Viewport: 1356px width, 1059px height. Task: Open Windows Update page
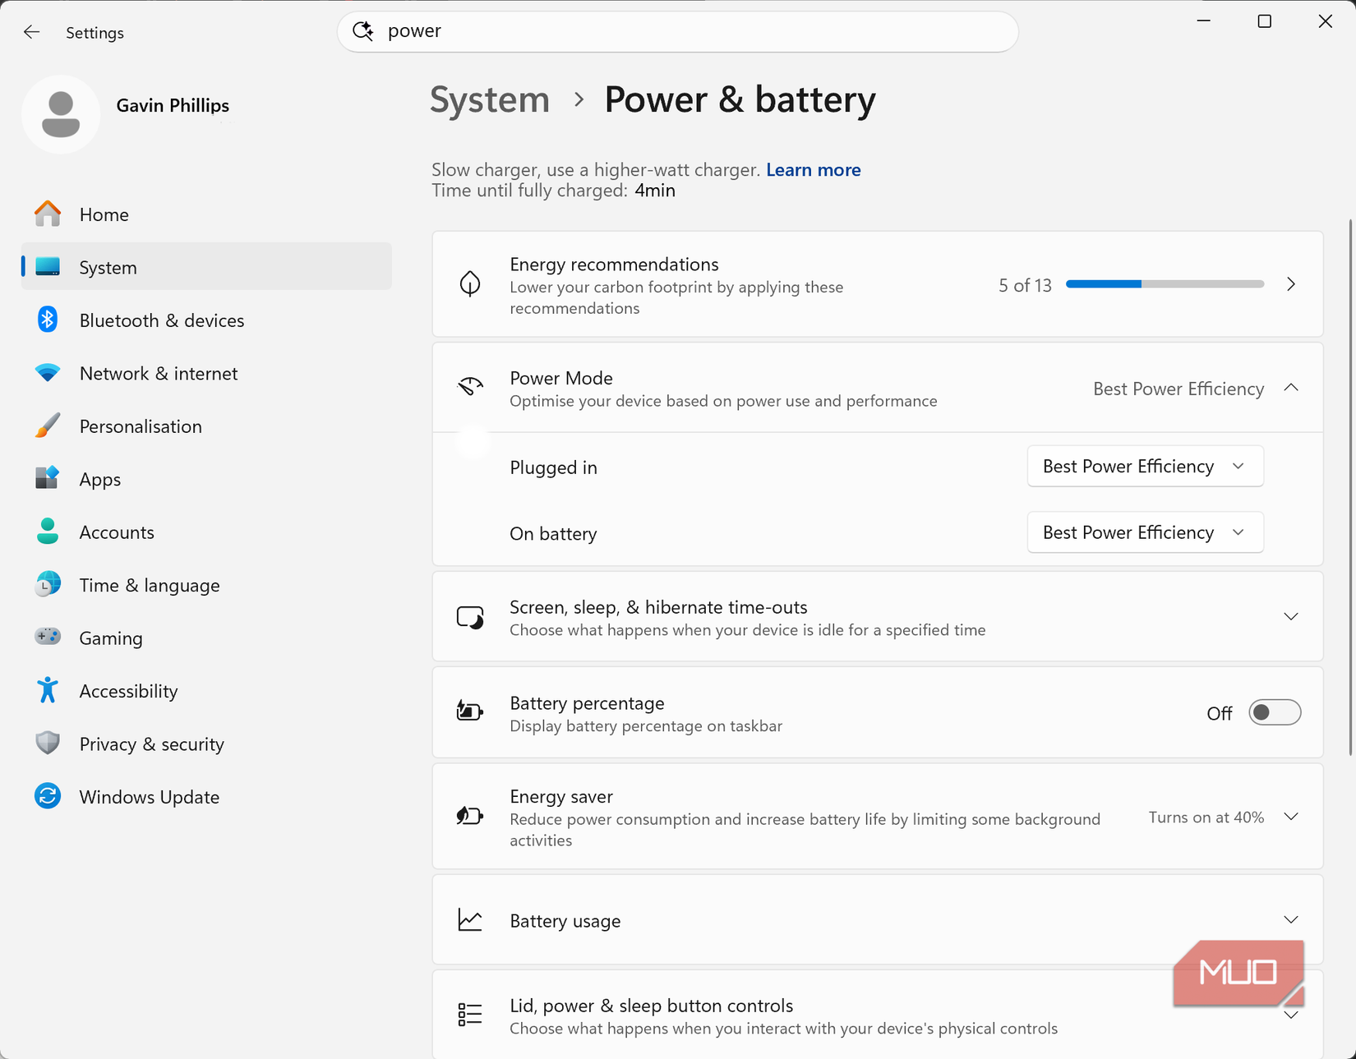tap(206, 797)
